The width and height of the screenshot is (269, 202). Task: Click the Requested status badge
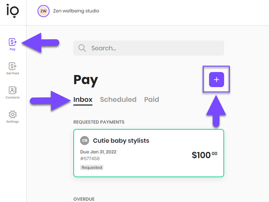coord(92,167)
